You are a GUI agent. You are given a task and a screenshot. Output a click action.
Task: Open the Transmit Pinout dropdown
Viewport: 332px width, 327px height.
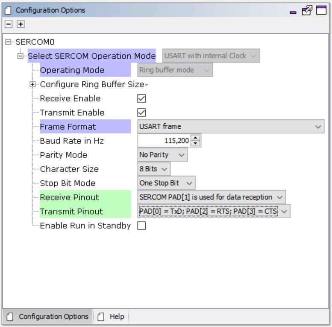214,211
